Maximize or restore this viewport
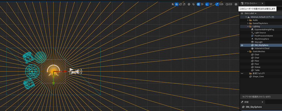The width and height of the screenshot is (282, 111). pyautogui.click(x=236, y=4)
